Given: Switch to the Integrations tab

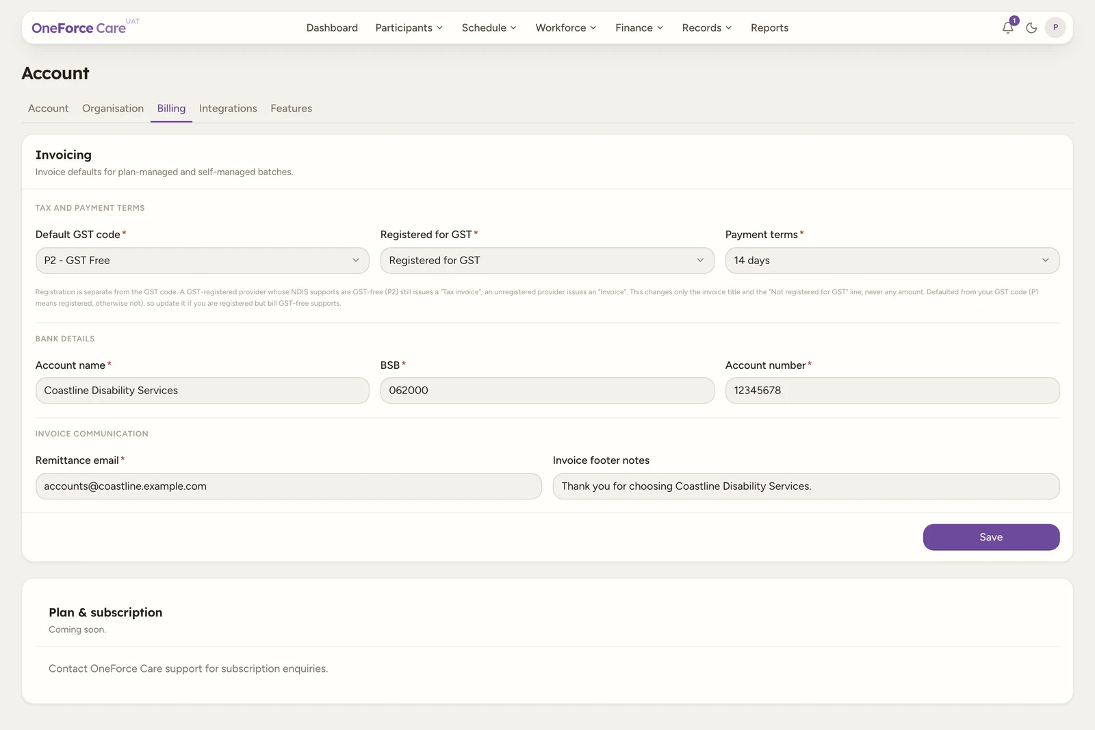Looking at the screenshot, I should pos(228,108).
